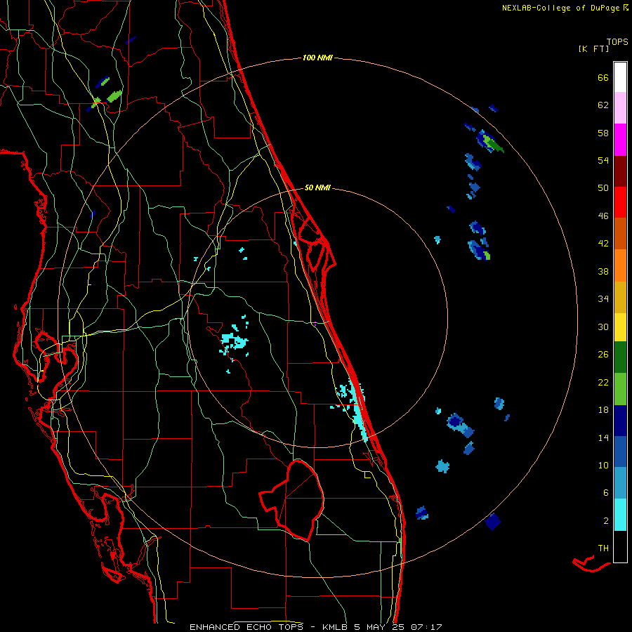Click the black TH threshold legend band
632x632 pixels.
620,546
